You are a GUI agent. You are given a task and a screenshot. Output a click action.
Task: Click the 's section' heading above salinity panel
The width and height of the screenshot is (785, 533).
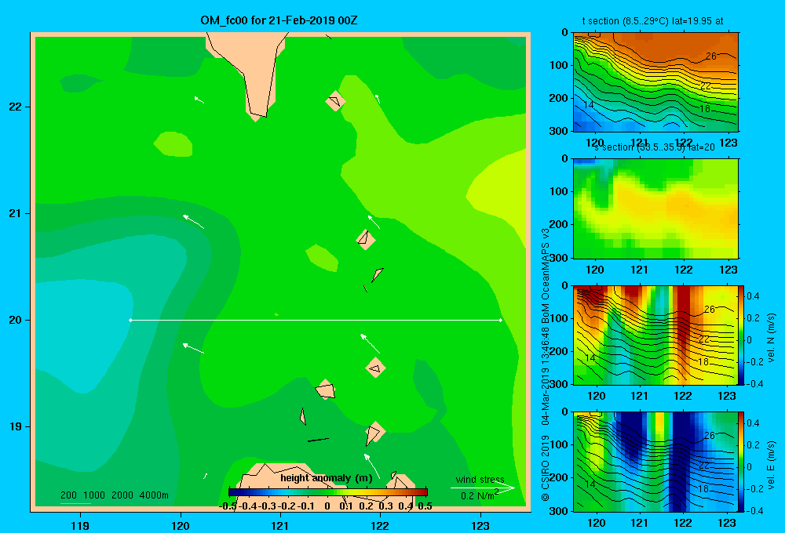[x=654, y=147]
